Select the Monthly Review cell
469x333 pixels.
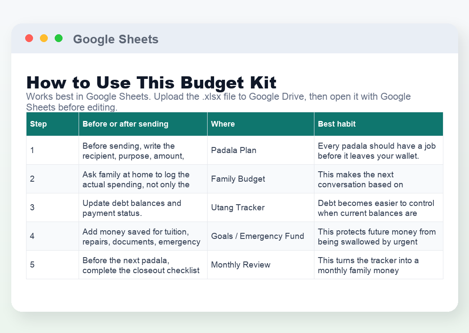point(261,264)
